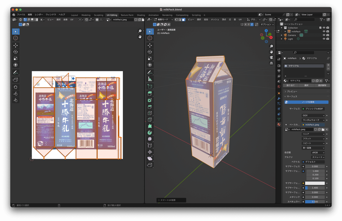Viewport: 342px width, 221px height.
Task: Click the UV editor pan hand icon
Action: pyautogui.click(x=140, y=37)
